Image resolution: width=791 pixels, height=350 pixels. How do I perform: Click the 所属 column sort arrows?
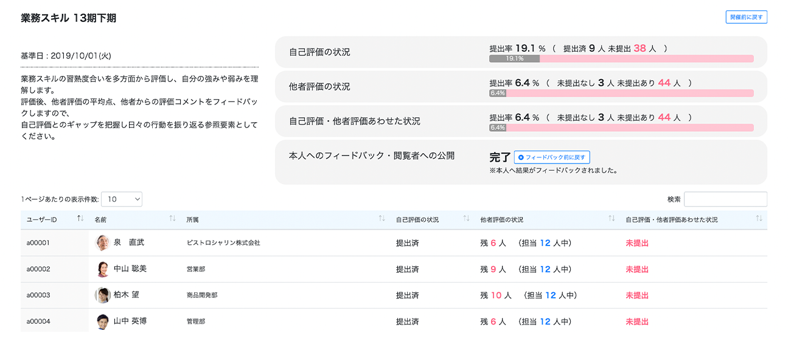pyautogui.click(x=382, y=219)
